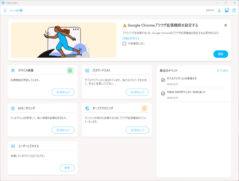The width and height of the screenshot is (239, 181).
Task: Click the ユーザーとデバイス icon
Action: (x=13, y=146)
